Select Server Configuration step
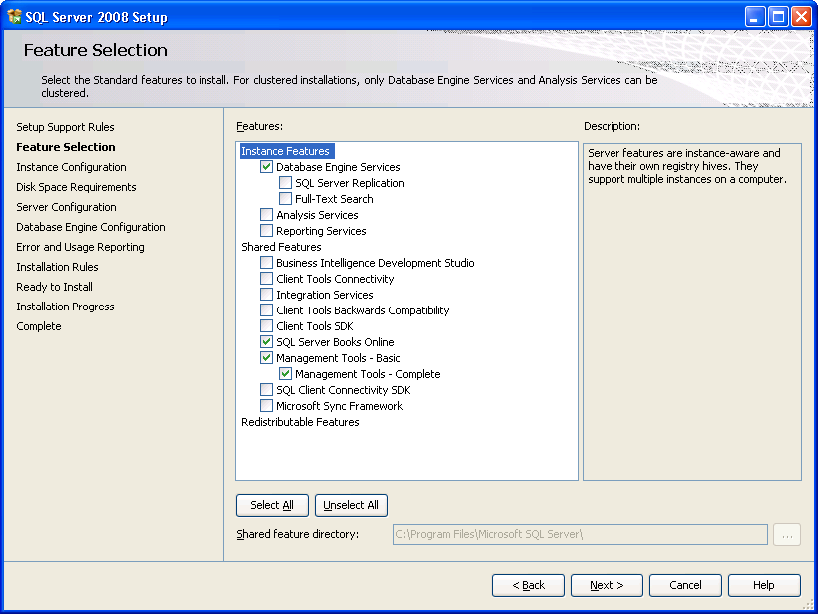The image size is (818, 614). (x=66, y=207)
